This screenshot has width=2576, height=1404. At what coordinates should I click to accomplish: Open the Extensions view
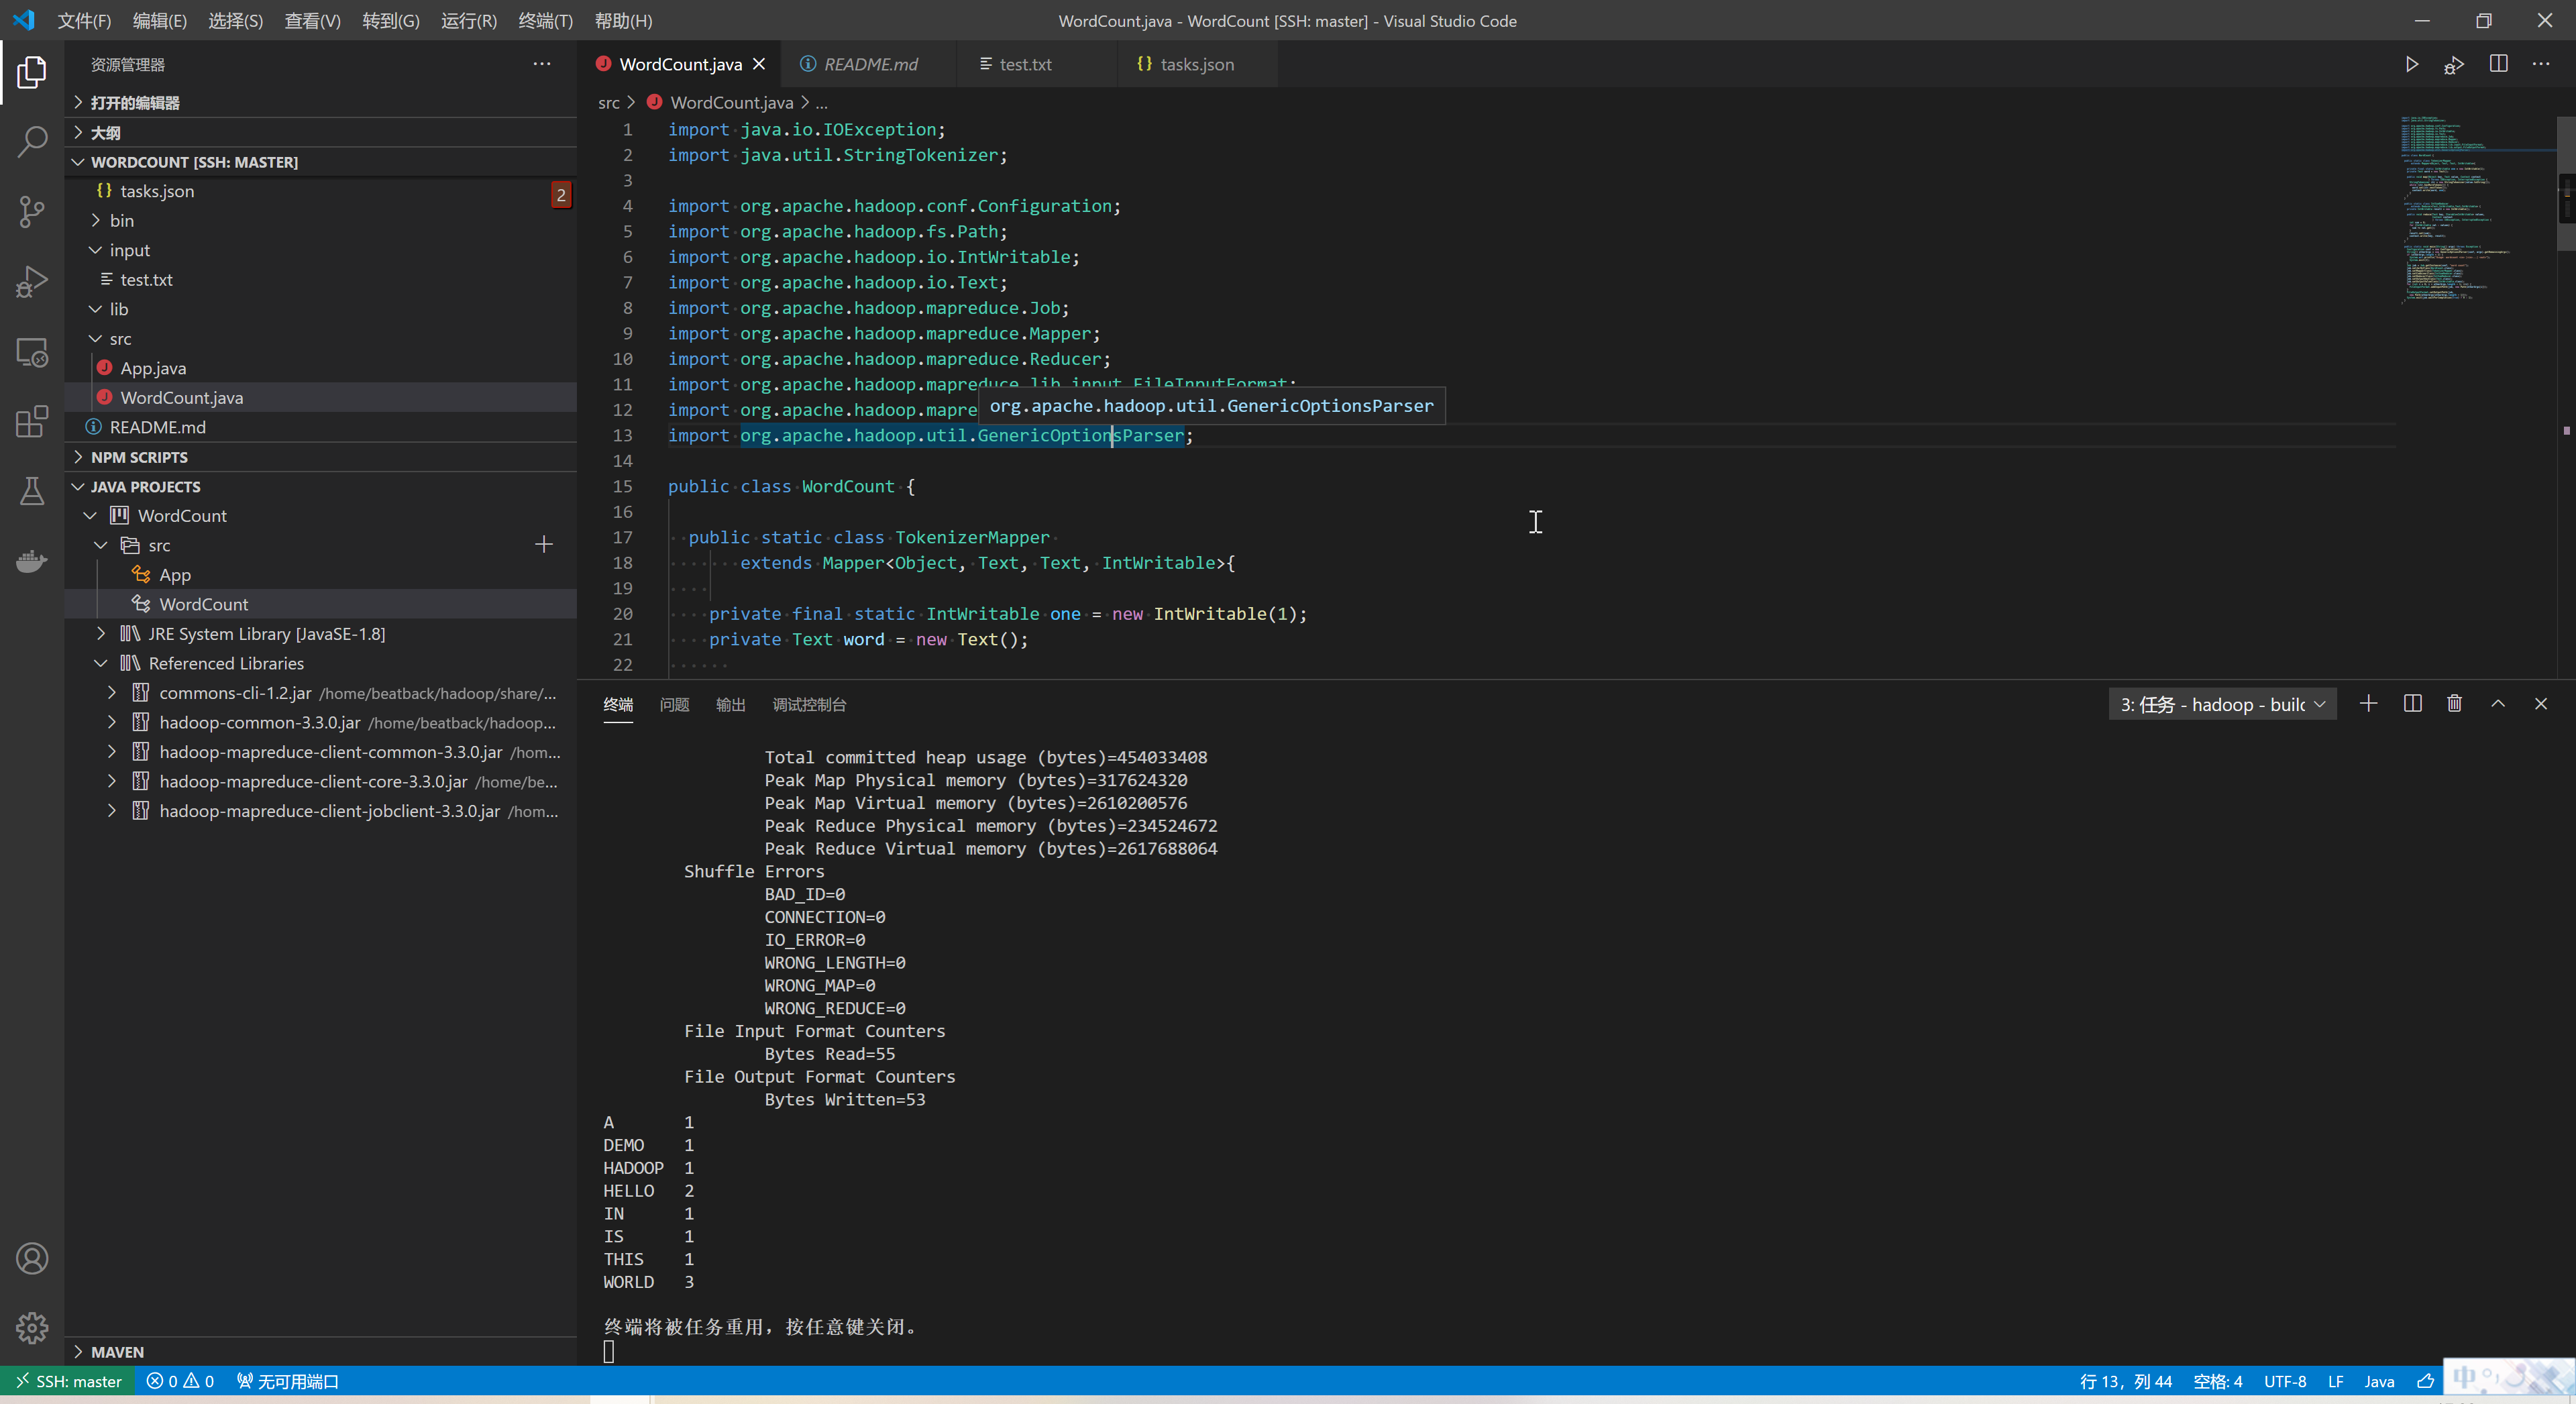(x=33, y=421)
